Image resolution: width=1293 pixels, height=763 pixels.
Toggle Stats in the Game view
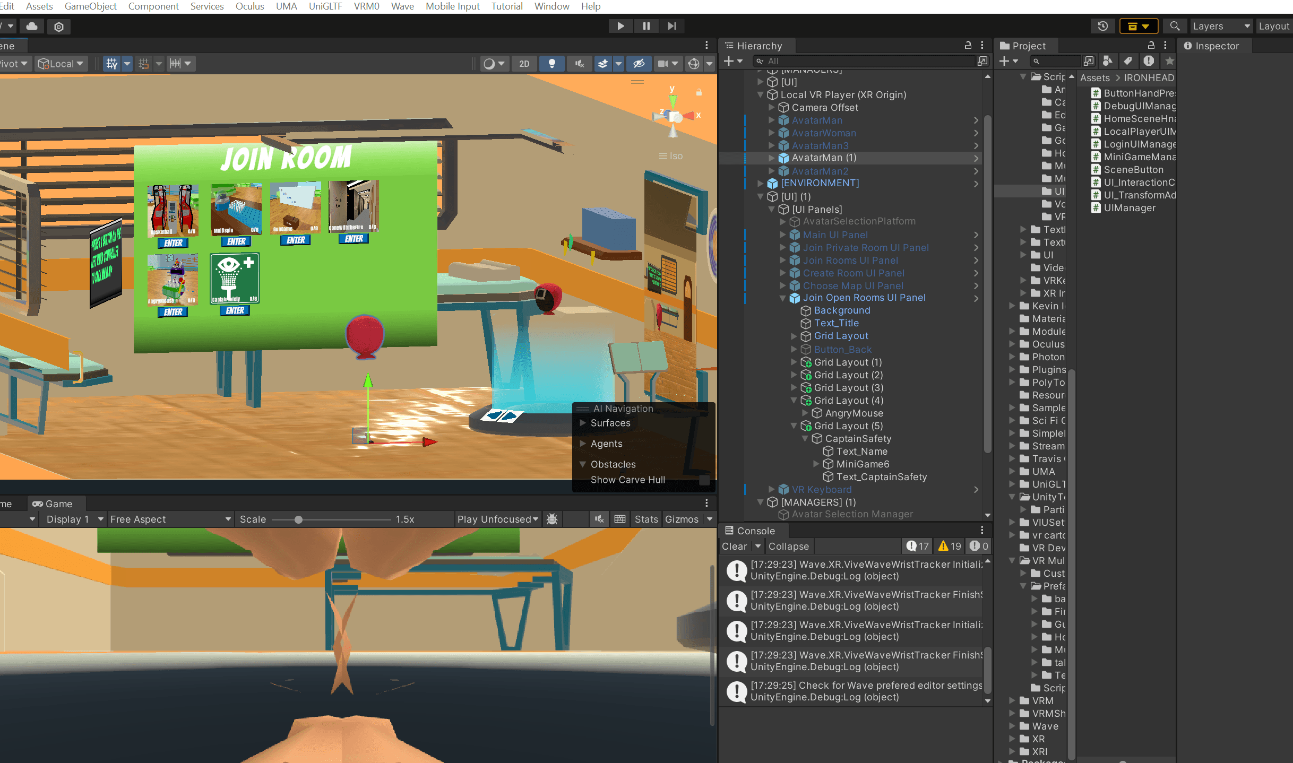646,519
